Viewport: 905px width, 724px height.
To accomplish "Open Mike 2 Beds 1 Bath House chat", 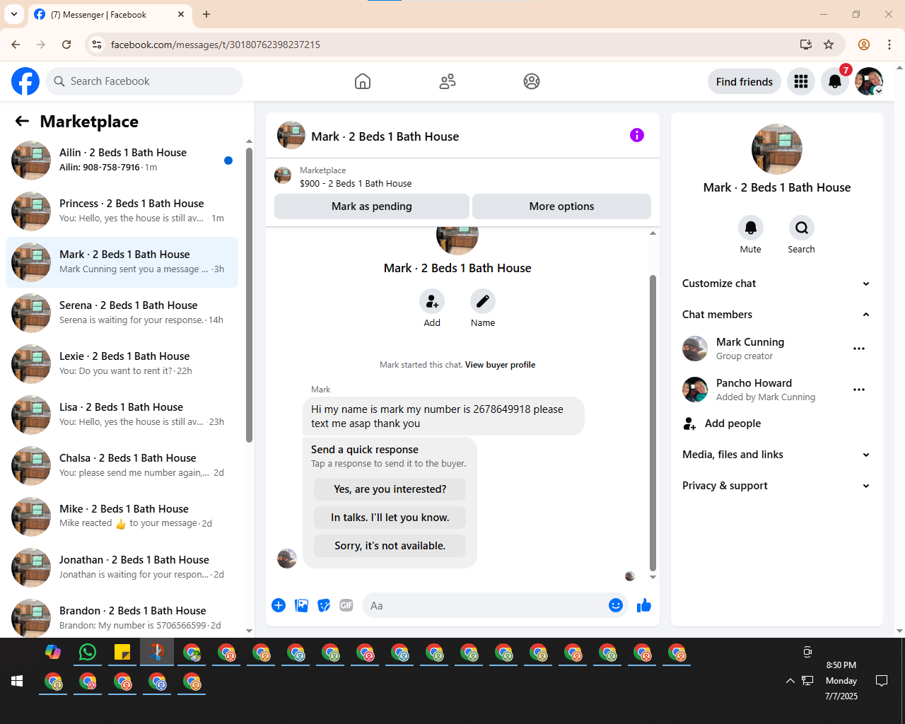I will point(122,517).
